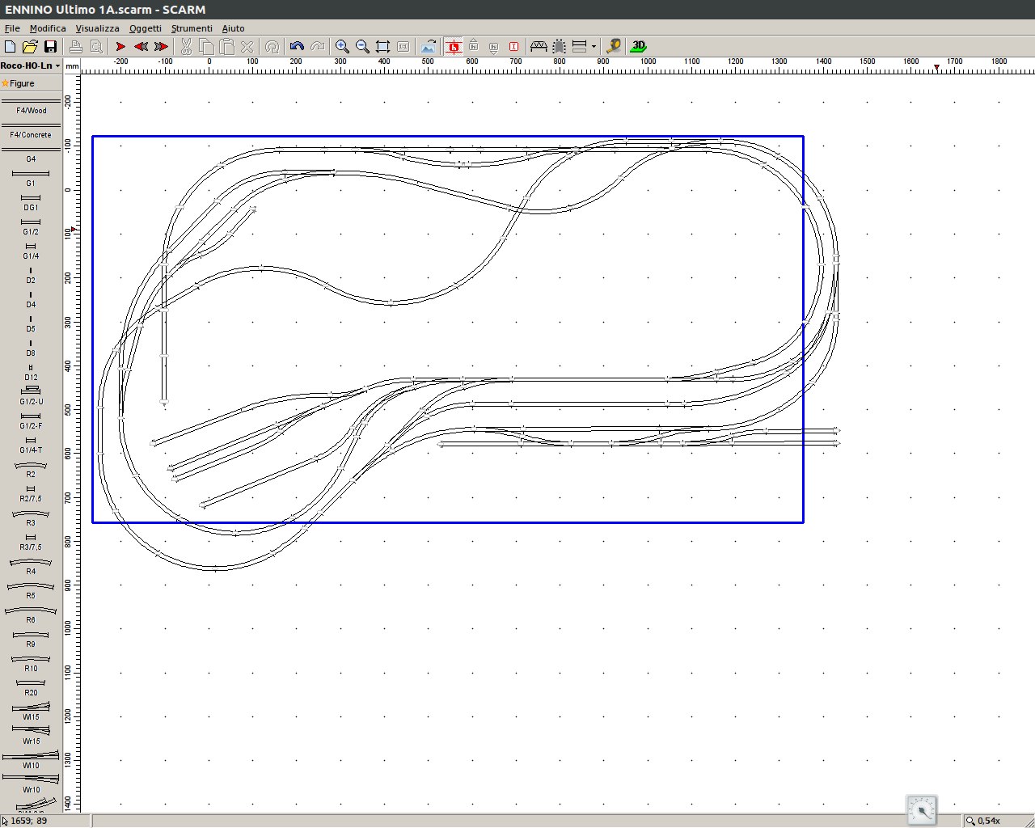Select the F4/Wood track item
This screenshot has width=1035, height=828.
(x=31, y=105)
